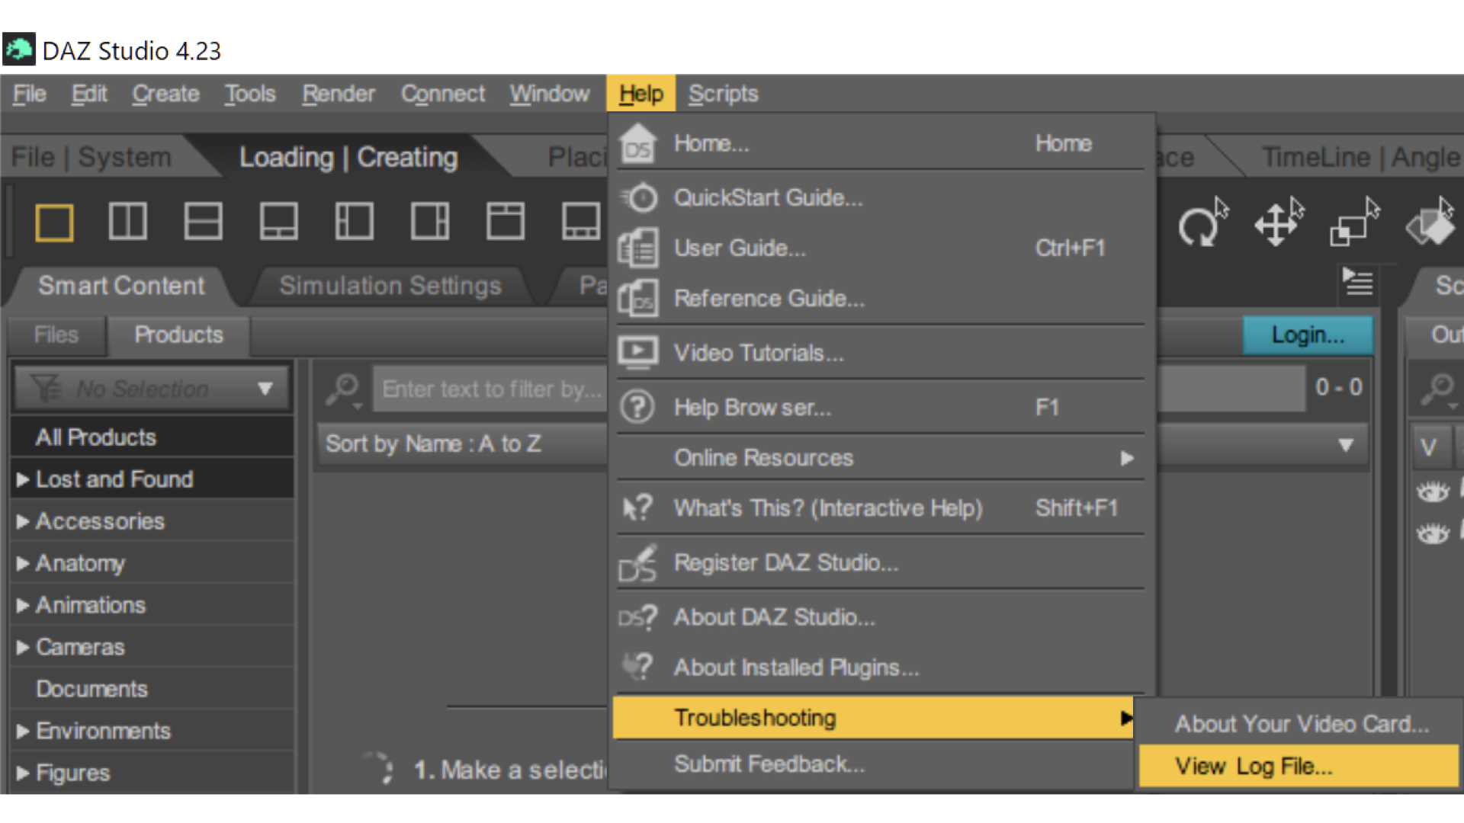The height and width of the screenshot is (823, 1464).
Task: Click the Video Tutorials monitor icon
Action: click(637, 353)
